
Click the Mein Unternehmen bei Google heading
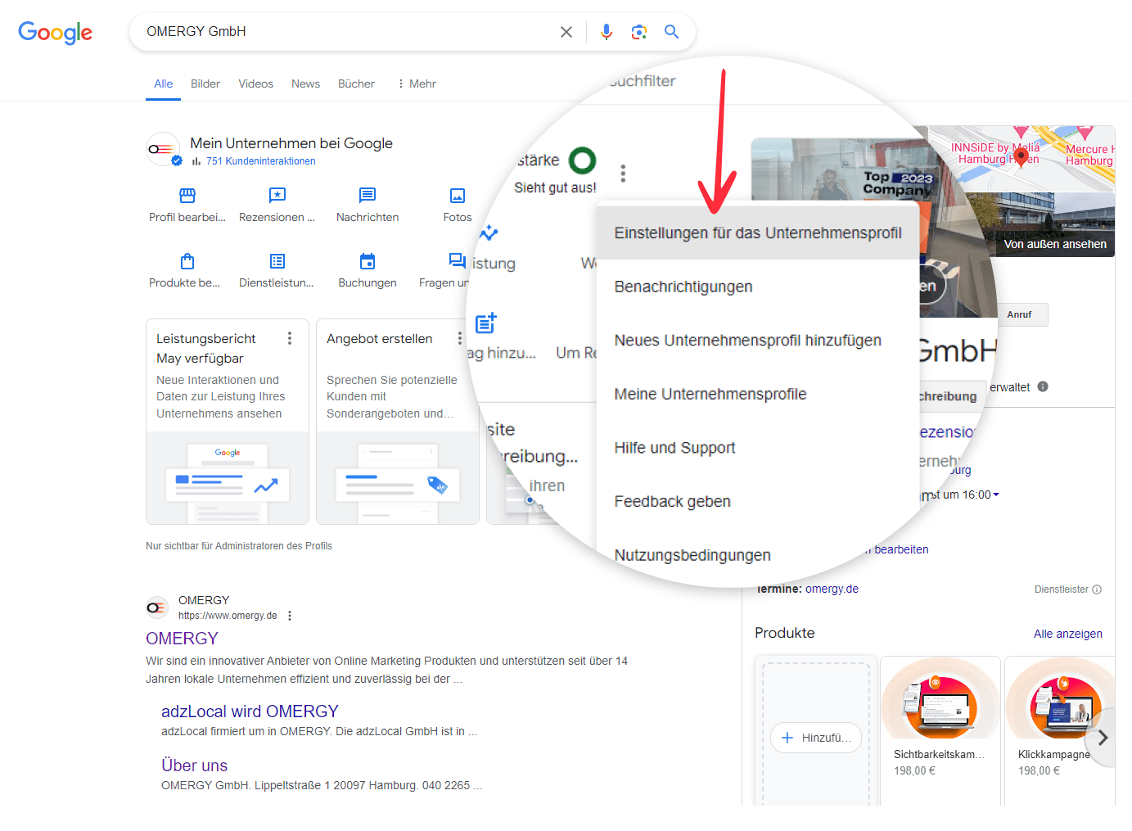click(x=291, y=143)
